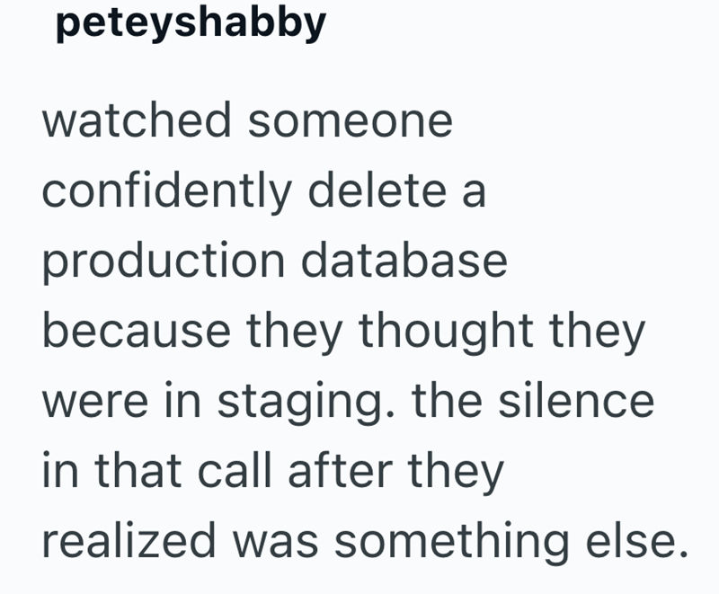The width and height of the screenshot is (719, 594).
Task: Click the word "someone" in the post
Action: (x=351, y=121)
